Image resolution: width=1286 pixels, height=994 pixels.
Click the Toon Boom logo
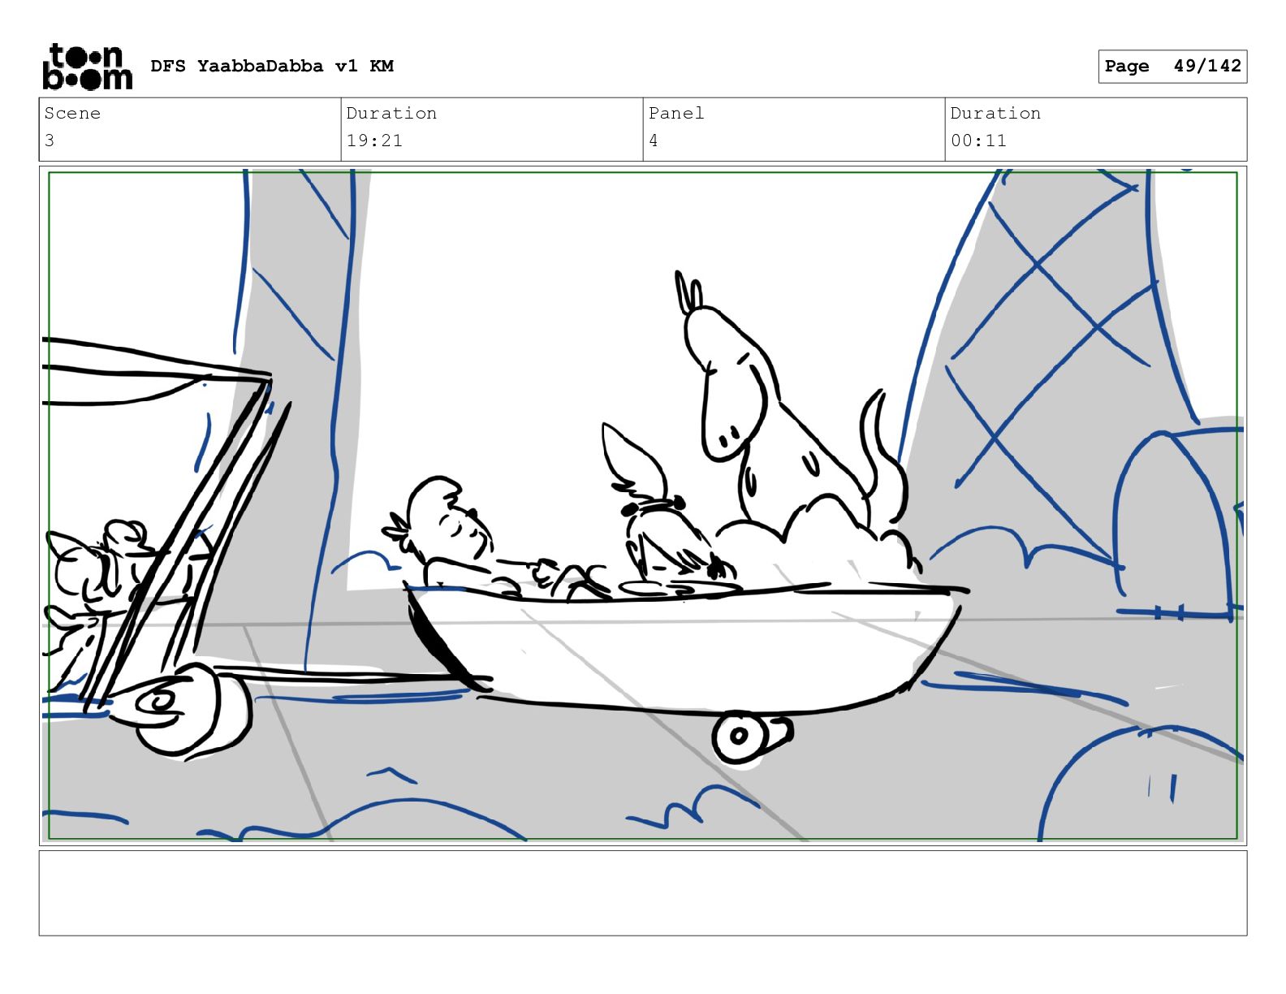pos(87,67)
